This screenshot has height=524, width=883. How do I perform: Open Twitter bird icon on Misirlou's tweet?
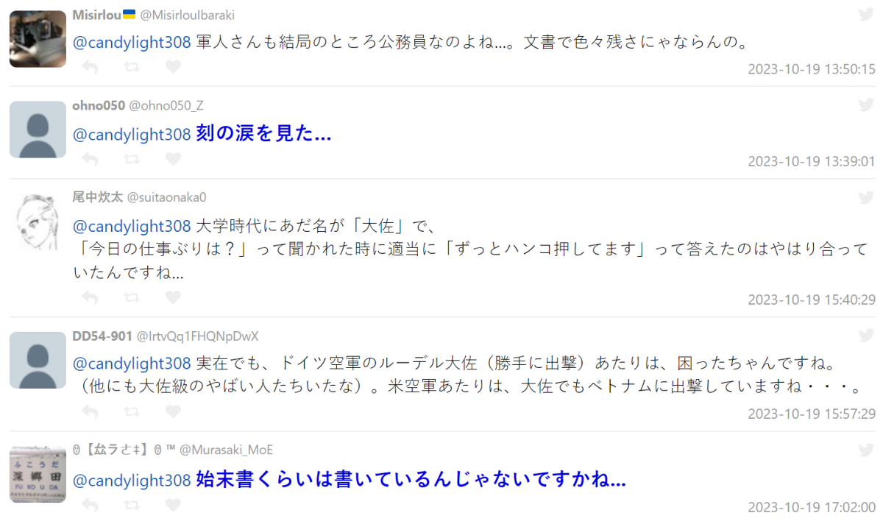tap(867, 14)
